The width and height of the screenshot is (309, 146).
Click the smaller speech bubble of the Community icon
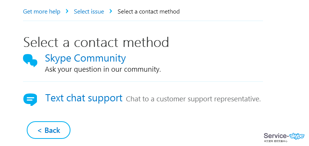[34, 63]
